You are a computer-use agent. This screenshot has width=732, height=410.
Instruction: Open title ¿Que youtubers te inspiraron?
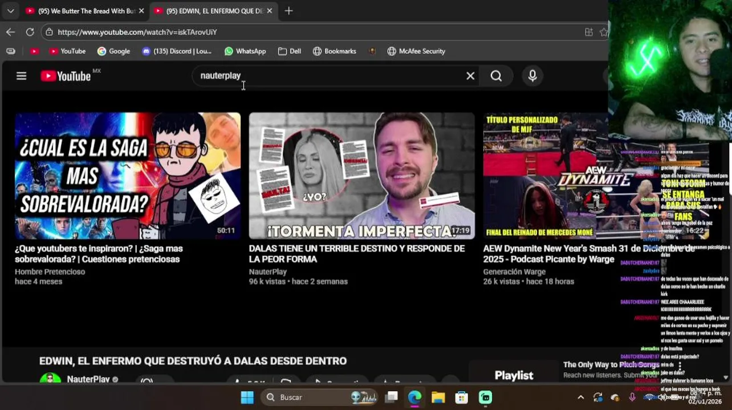99,254
